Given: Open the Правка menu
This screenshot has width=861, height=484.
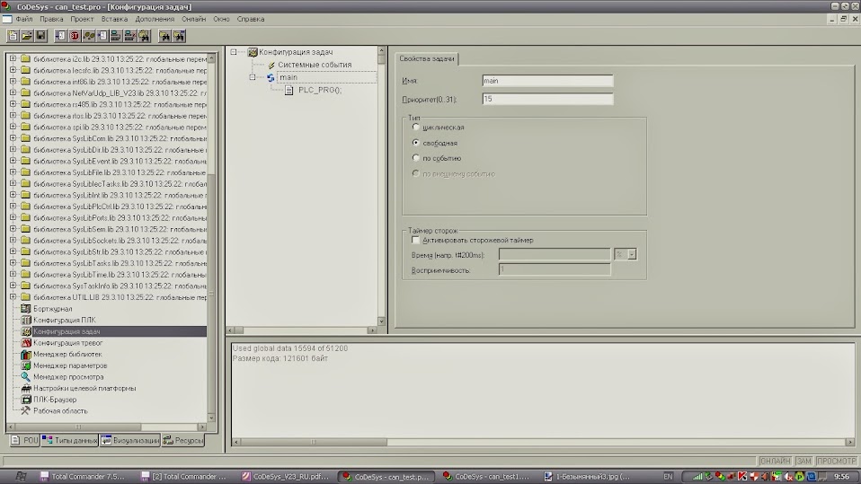Looking at the screenshot, I should [x=51, y=19].
